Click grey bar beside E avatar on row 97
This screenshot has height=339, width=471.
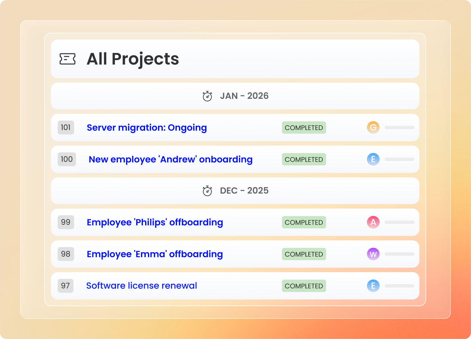(400, 286)
